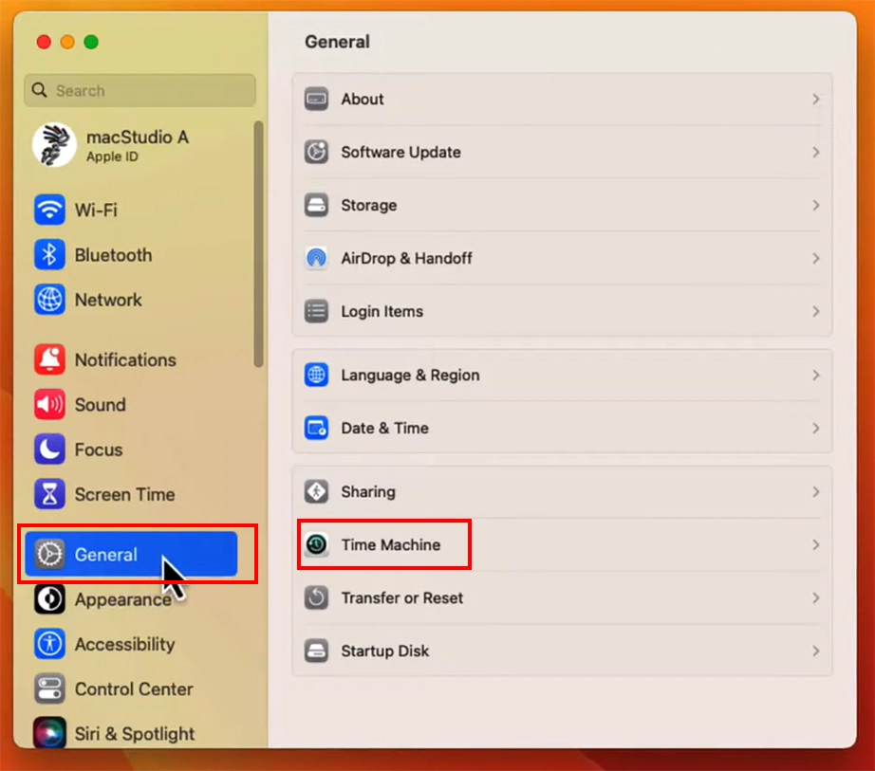This screenshot has width=875, height=771.
Task: Select Wi-Fi label in the sidebar
Action: point(96,211)
